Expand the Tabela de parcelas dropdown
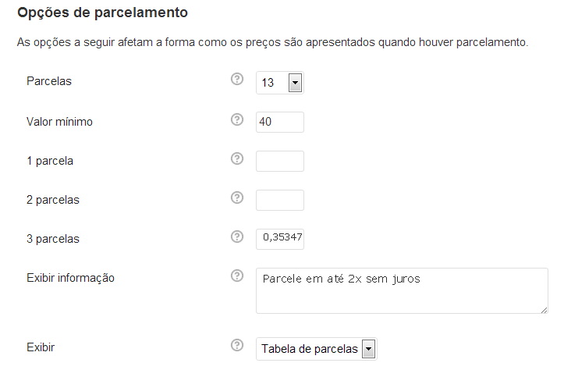 tap(316, 348)
